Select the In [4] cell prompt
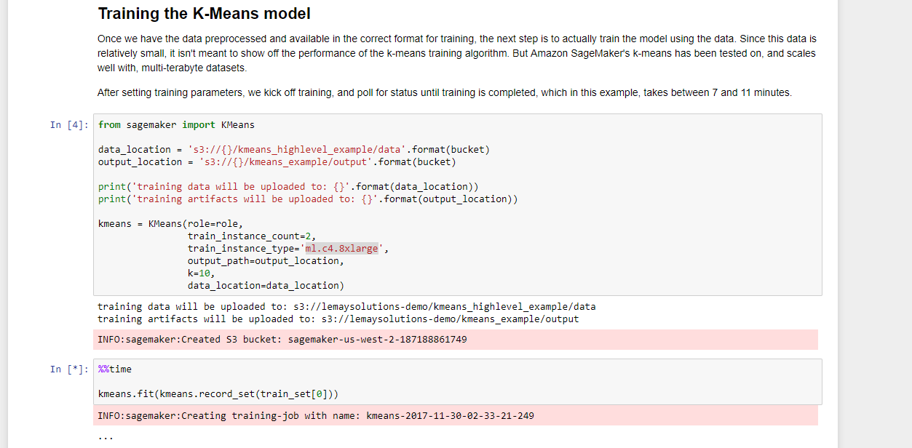Image resolution: width=912 pixels, height=448 pixels. click(68, 125)
